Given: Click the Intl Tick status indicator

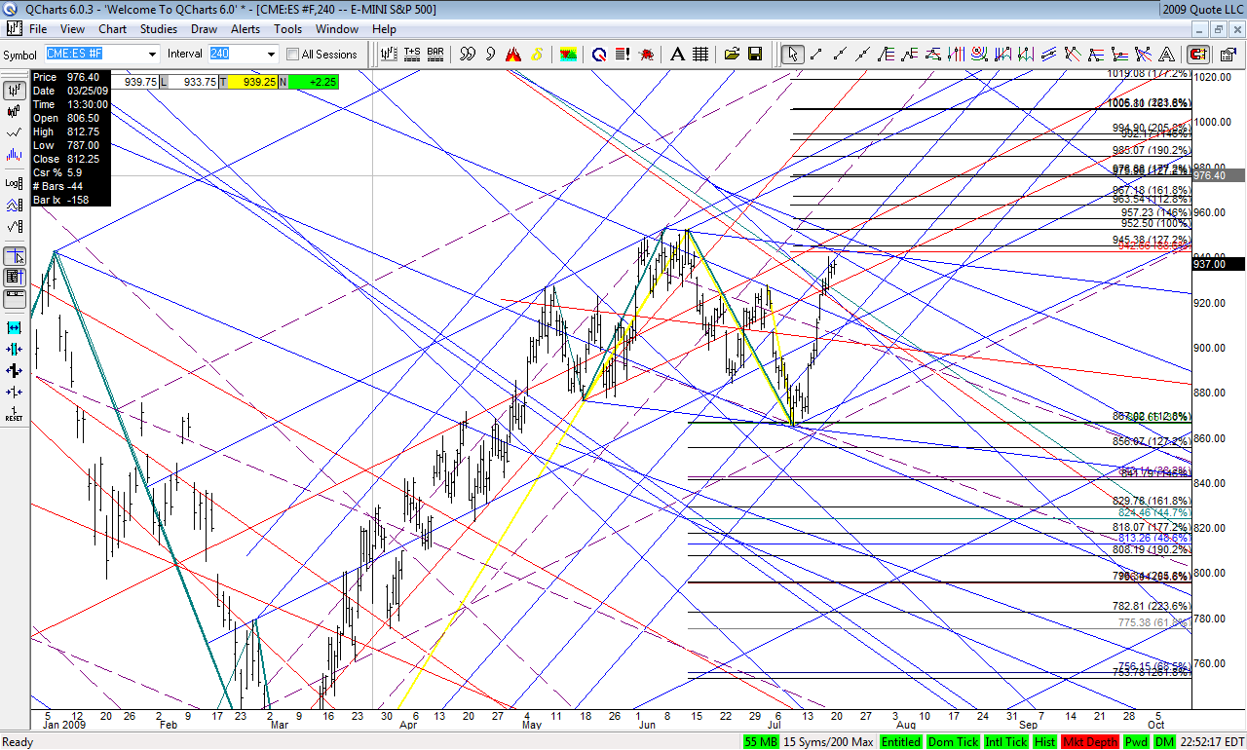Looking at the screenshot, I should pyautogui.click(x=1004, y=742).
